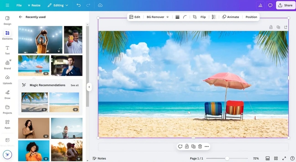
Task: Lock the page using top lock icon
Action: pyautogui.click(x=271, y=27)
